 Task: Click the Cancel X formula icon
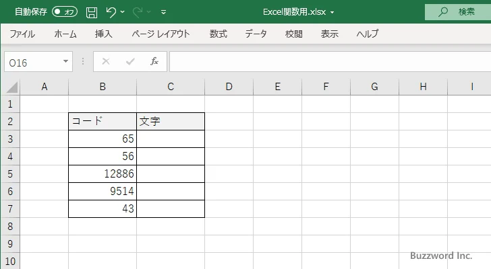tap(105, 61)
